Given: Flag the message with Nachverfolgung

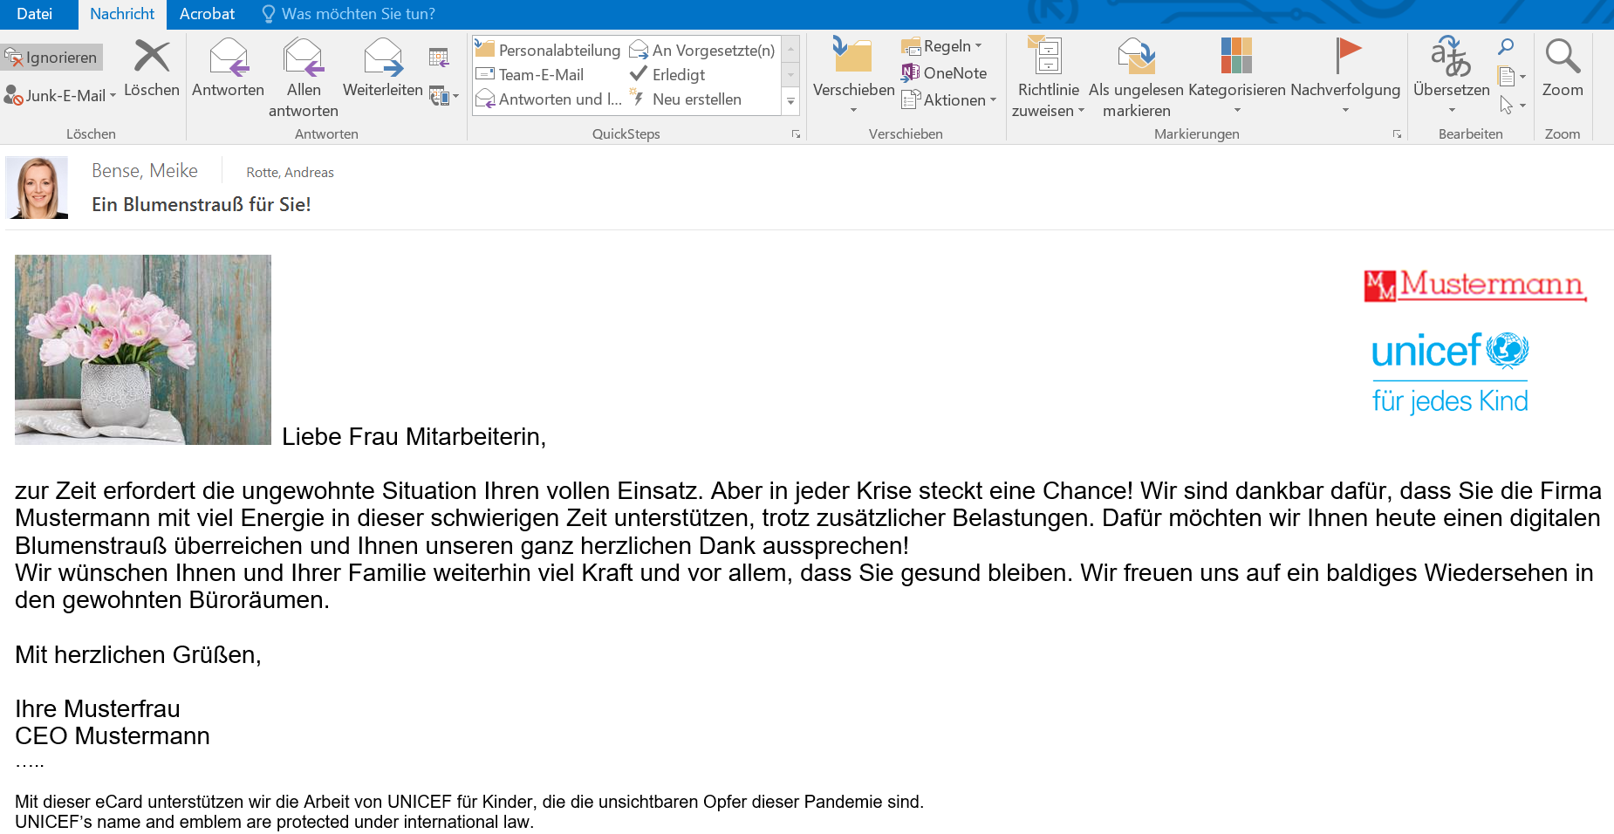Looking at the screenshot, I should [x=1349, y=55].
